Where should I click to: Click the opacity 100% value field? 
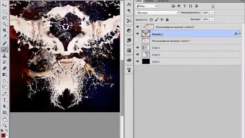pos(206,13)
